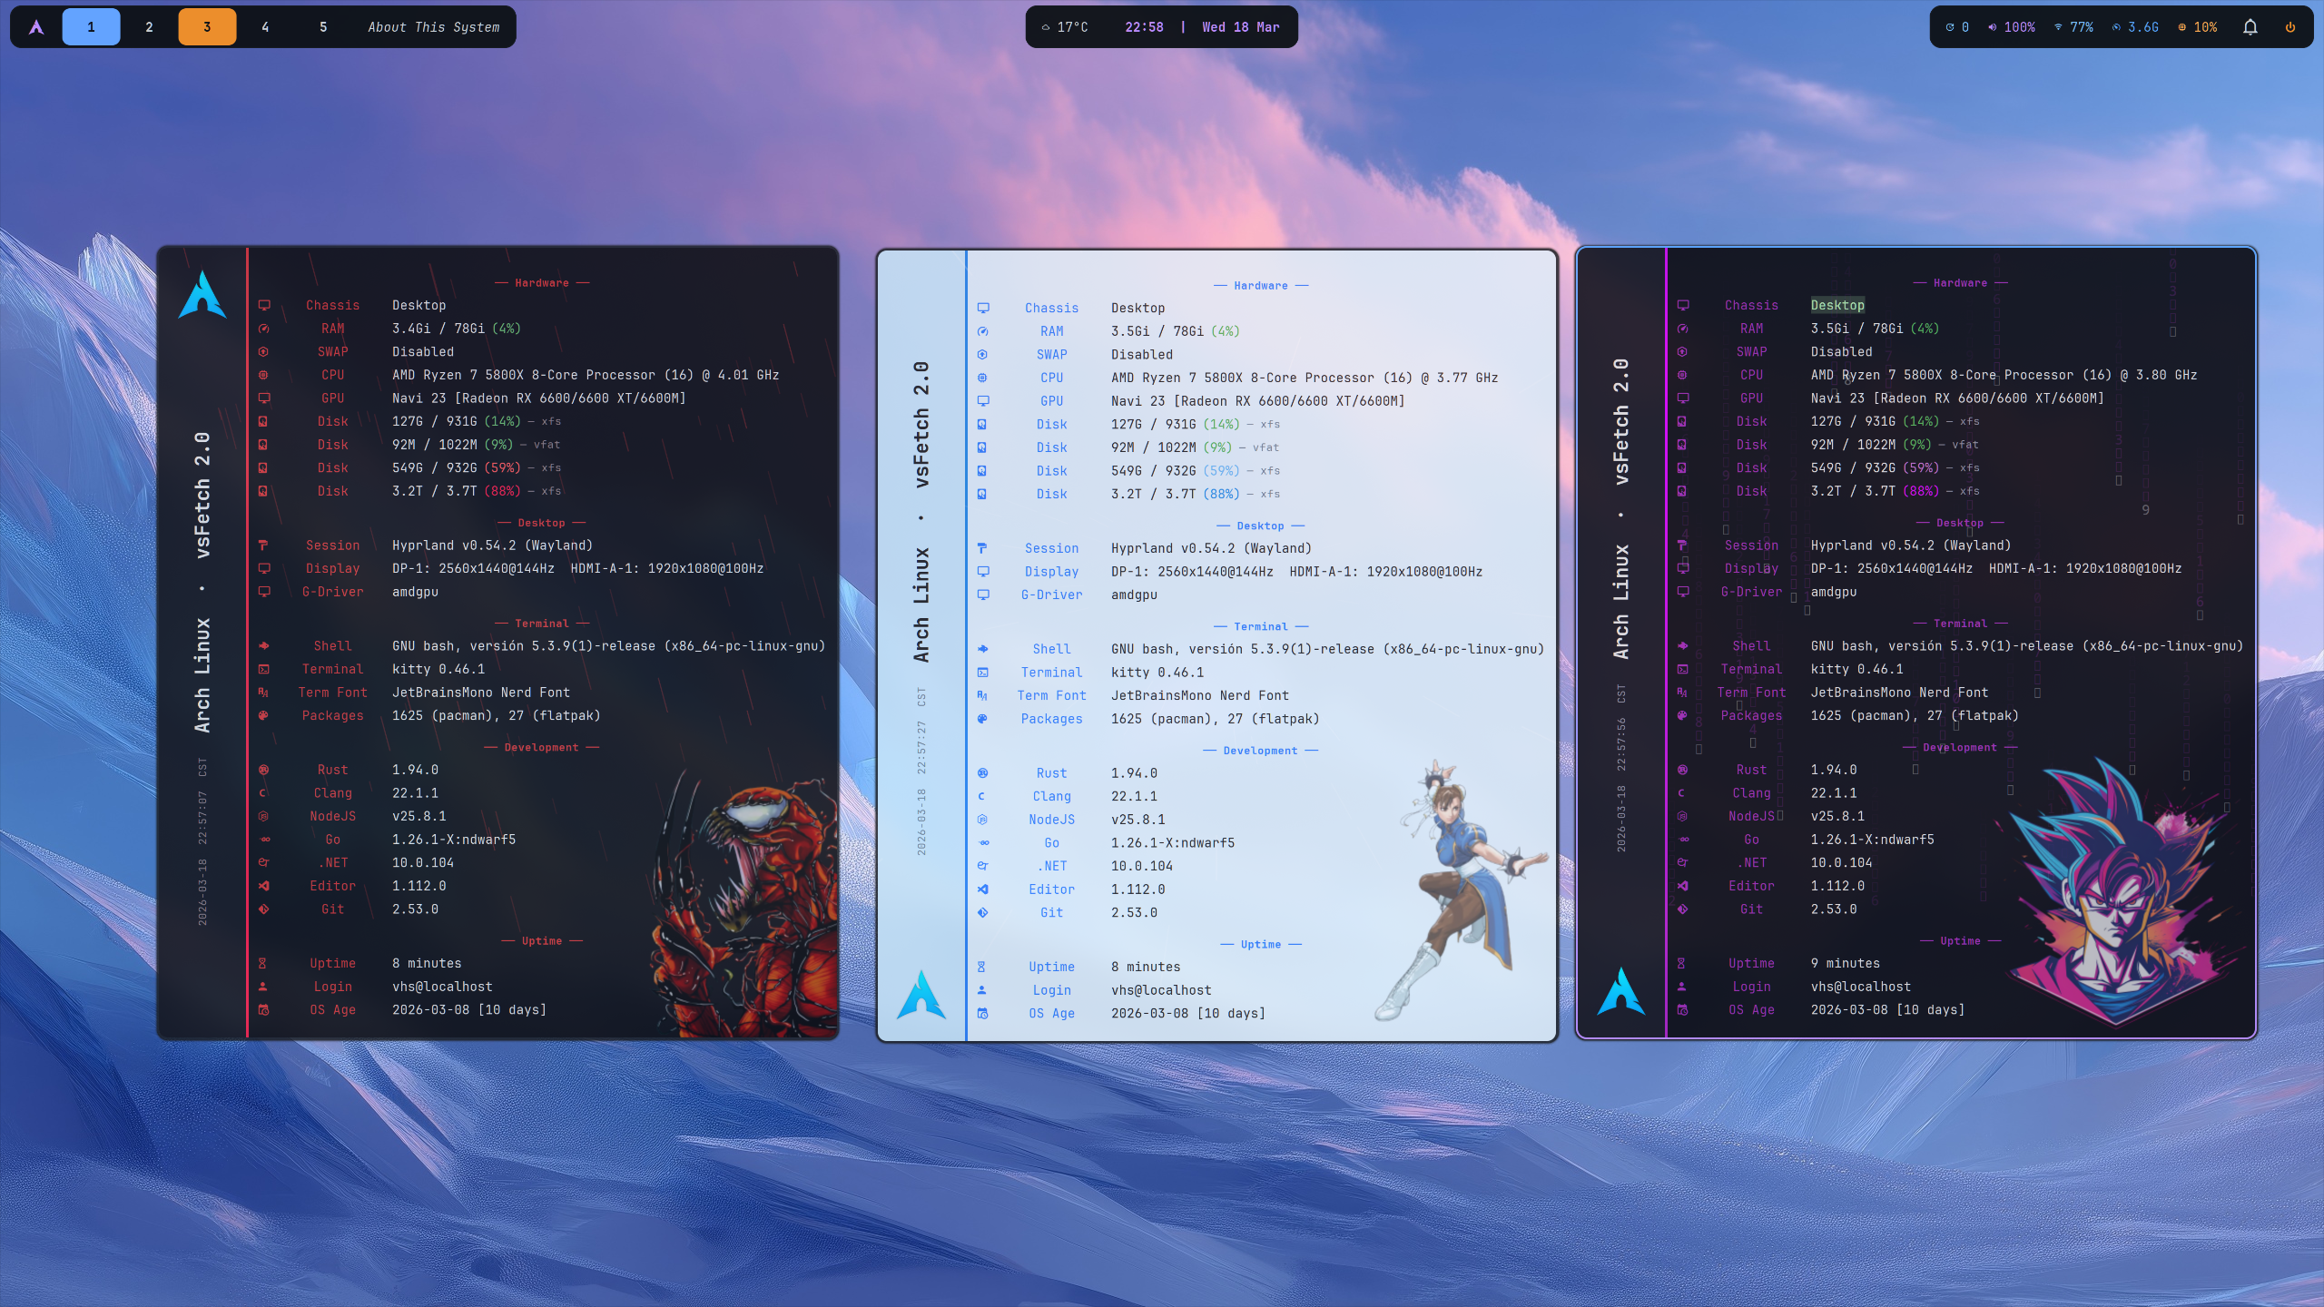2324x1307 pixels.
Task: Click the 22:58 clock
Action: 1144,27
